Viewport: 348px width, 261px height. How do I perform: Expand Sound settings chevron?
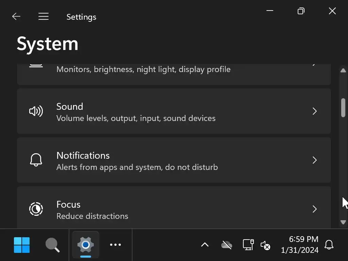[x=315, y=111]
